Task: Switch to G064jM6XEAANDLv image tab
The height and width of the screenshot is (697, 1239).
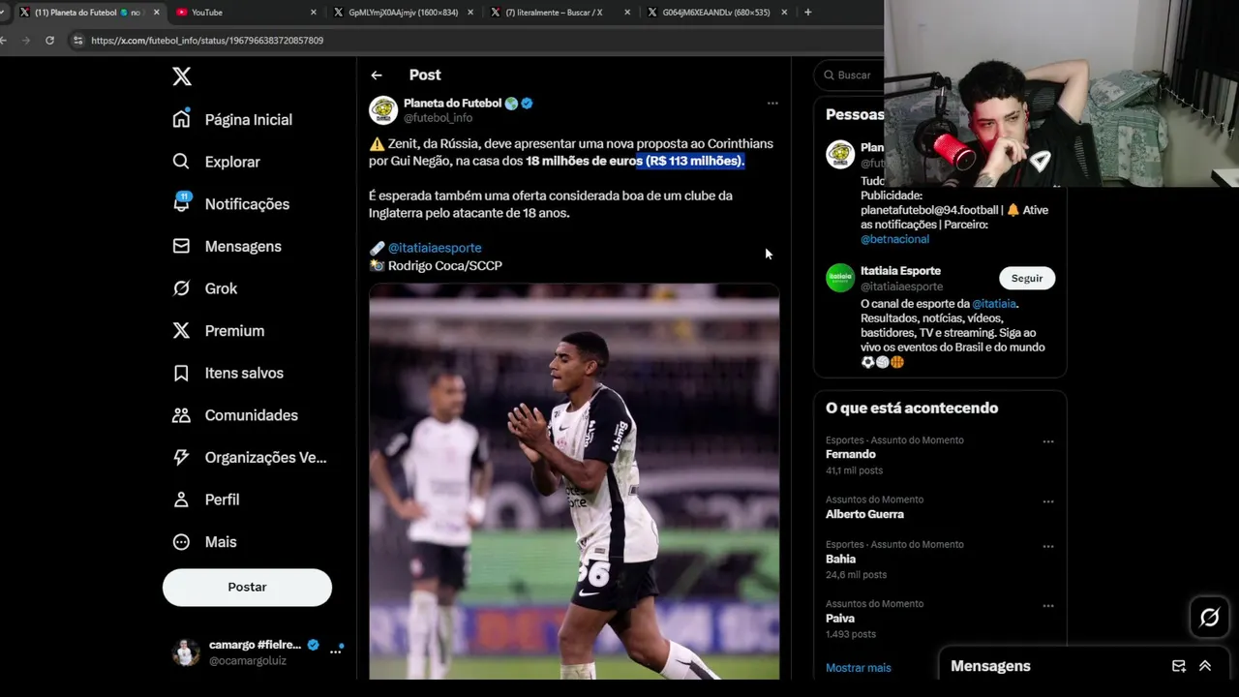Action: point(716,12)
